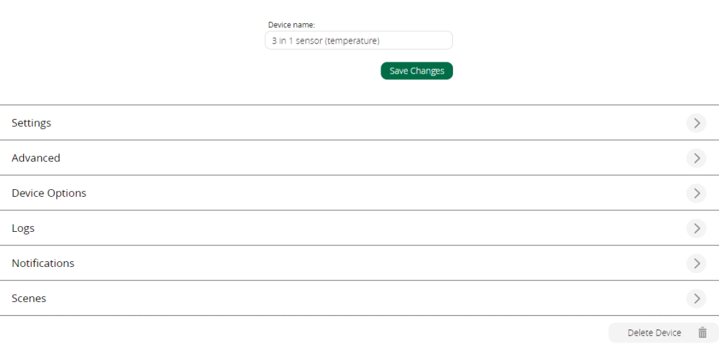
Task: Click the chevron arrow on Settings row
Action: 696,123
